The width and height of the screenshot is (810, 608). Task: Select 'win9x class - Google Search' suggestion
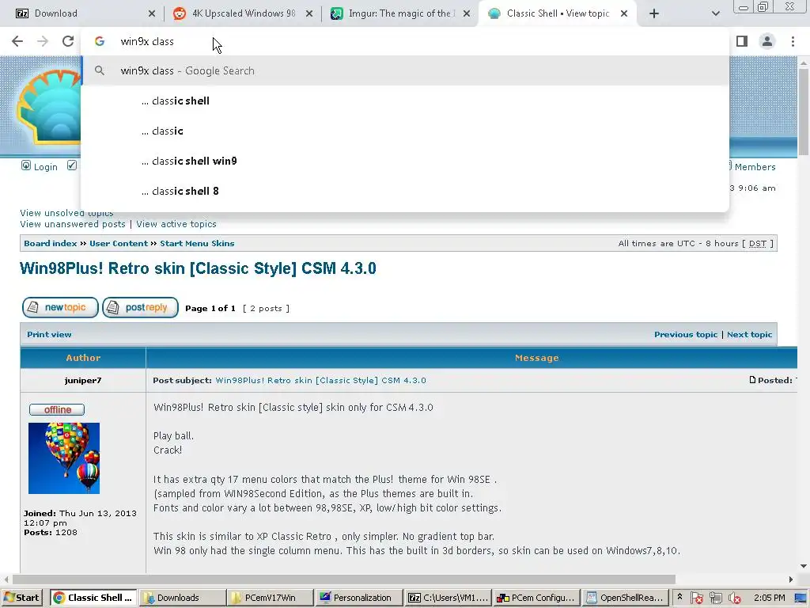[x=405, y=70]
